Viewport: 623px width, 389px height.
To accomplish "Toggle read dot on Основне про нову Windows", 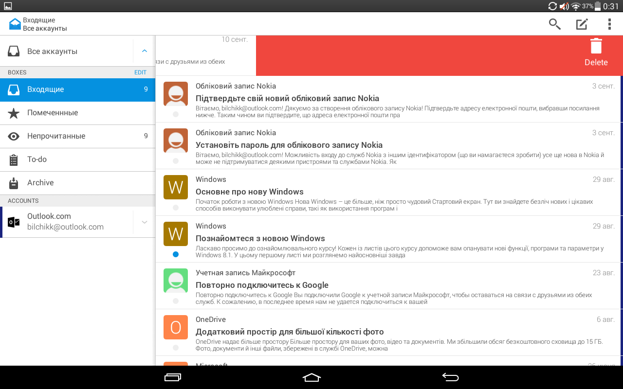I will pyautogui.click(x=176, y=208).
